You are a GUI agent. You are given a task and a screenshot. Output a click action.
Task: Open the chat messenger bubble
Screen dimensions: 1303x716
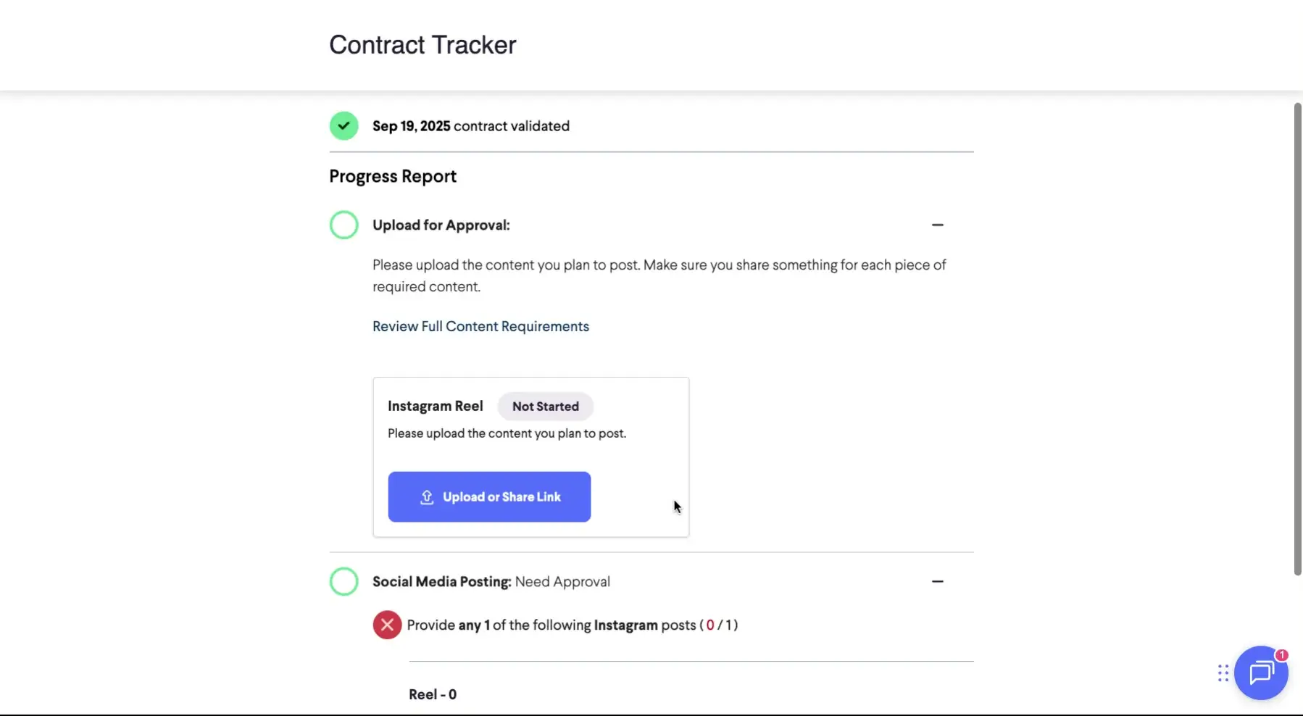tap(1262, 673)
